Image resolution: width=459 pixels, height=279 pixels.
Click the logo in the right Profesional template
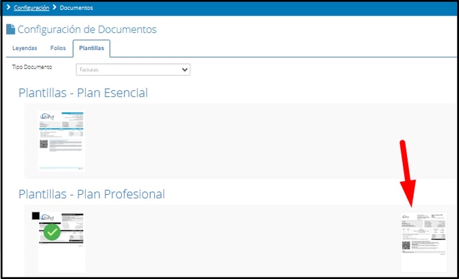407,217
